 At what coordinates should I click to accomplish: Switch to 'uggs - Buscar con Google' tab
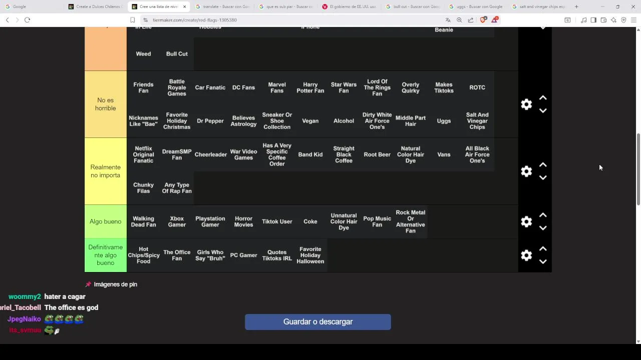coord(476,6)
